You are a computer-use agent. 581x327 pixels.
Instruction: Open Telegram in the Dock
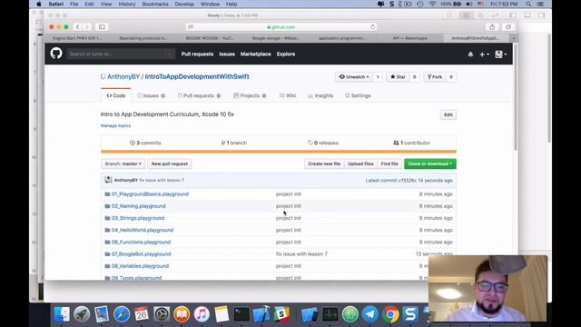pos(370,314)
